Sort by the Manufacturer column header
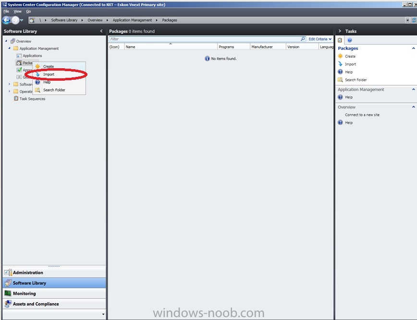The width and height of the screenshot is (417, 320). pos(268,47)
